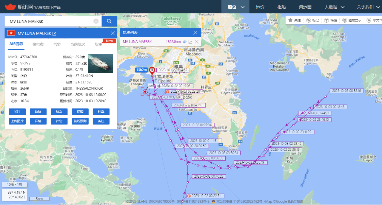Switch to the 货主 tab
Screen dimensions: 382x205
pyautogui.click(x=98, y=44)
